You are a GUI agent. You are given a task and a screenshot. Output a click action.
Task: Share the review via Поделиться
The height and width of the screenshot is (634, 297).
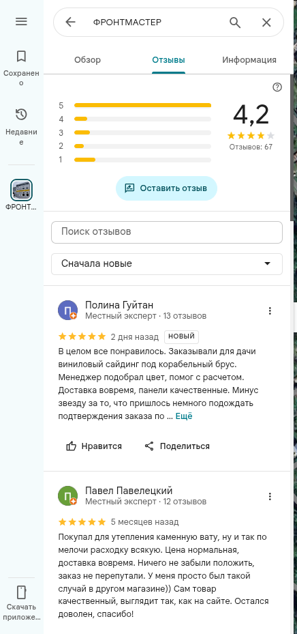click(x=177, y=446)
